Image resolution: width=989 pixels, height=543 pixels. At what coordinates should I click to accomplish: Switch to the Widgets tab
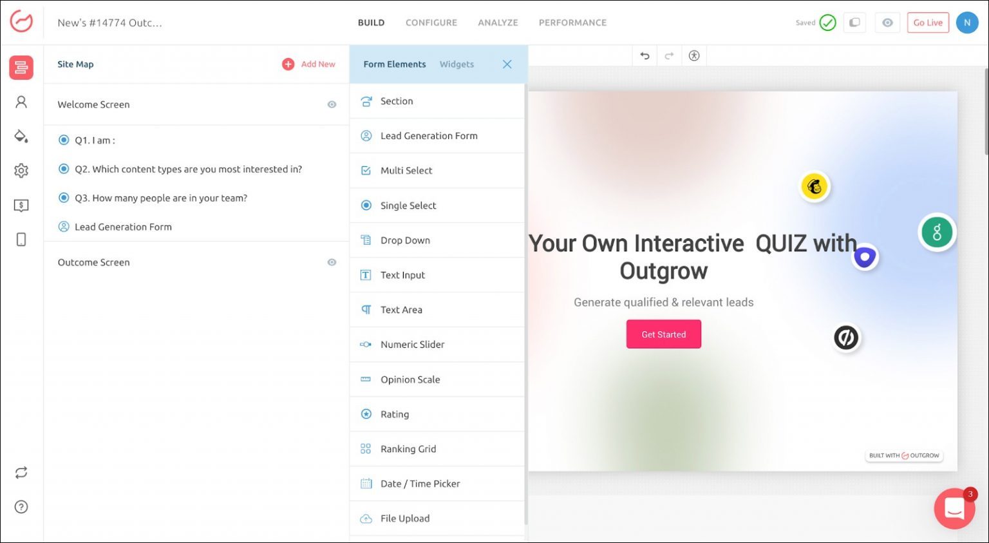pos(457,64)
